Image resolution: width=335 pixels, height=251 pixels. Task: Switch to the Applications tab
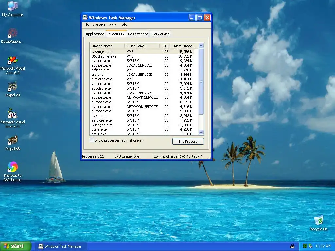[x=95, y=34]
